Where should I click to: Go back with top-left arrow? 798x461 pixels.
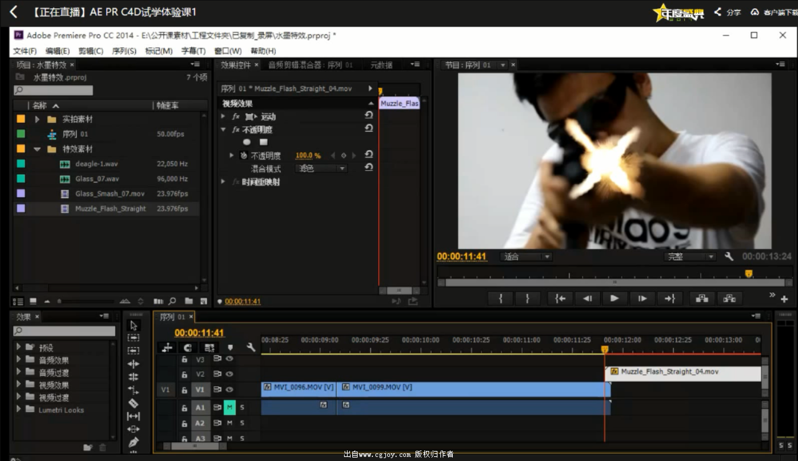14,12
